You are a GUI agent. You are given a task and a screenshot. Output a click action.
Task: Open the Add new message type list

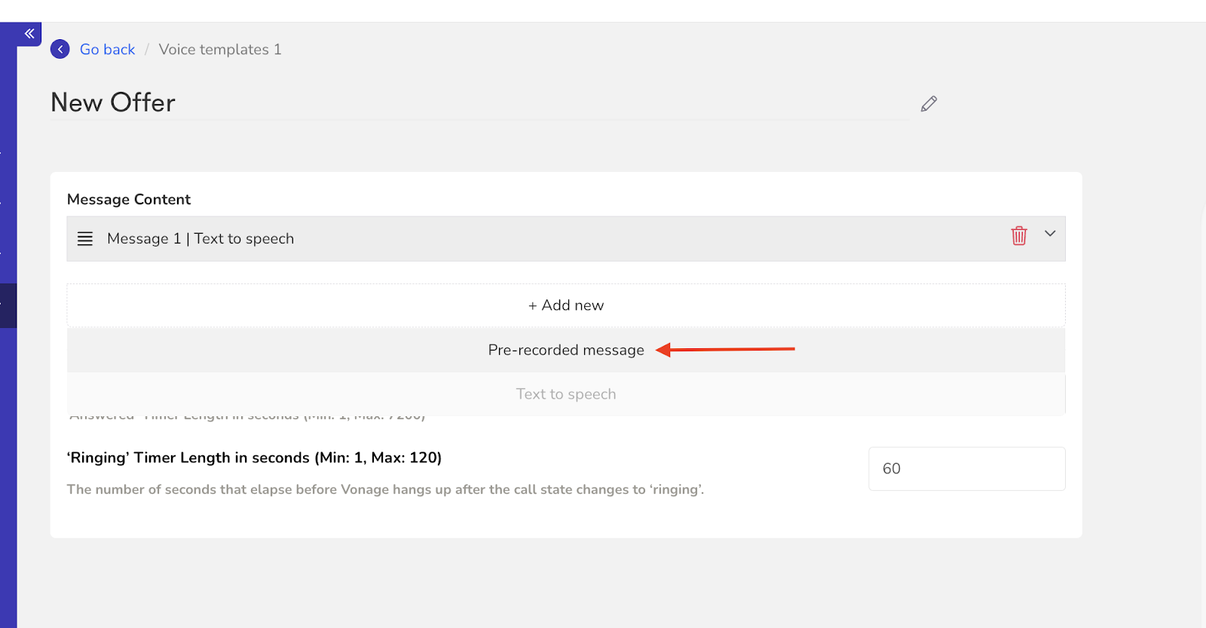pos(565,305)
